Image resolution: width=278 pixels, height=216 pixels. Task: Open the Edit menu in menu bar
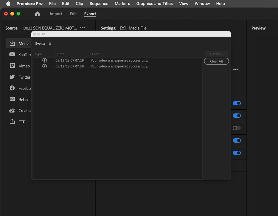click(66, 3)
